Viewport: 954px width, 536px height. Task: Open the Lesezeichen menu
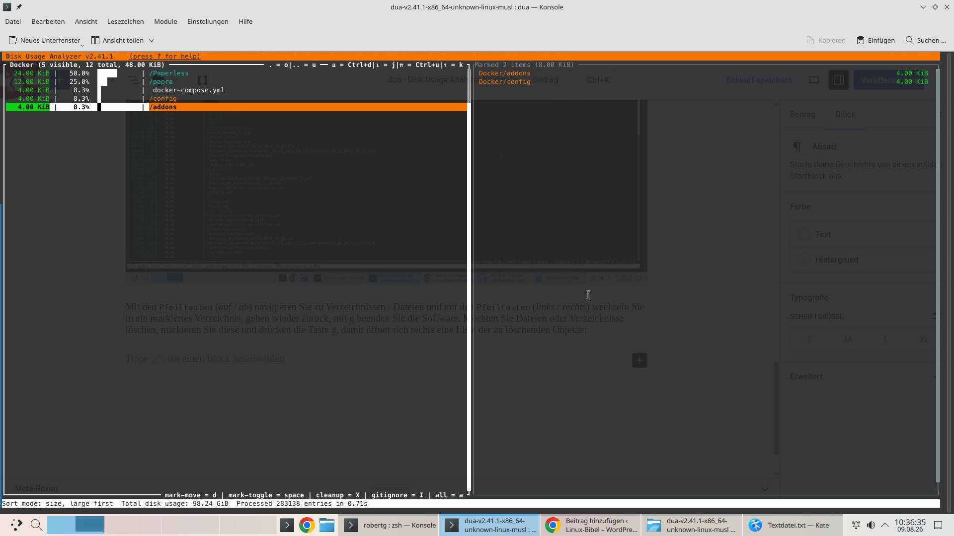(x=125, y=21)
